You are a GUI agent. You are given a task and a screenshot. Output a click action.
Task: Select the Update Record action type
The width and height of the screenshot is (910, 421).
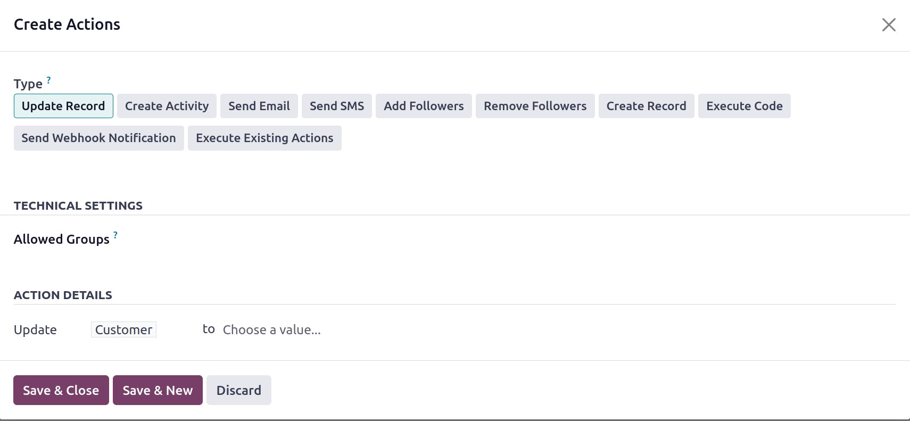pyautogui.click(x=63, y=106)
